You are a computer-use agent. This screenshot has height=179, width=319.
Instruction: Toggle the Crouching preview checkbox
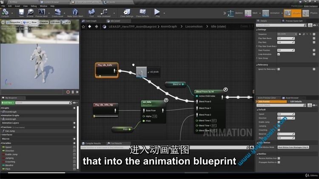[x=279, y=130]
